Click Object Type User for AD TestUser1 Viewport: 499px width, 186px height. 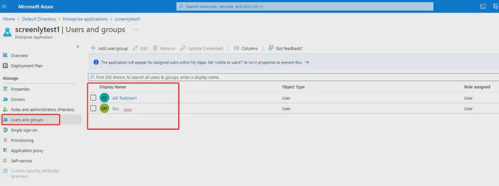click(286, 98)
